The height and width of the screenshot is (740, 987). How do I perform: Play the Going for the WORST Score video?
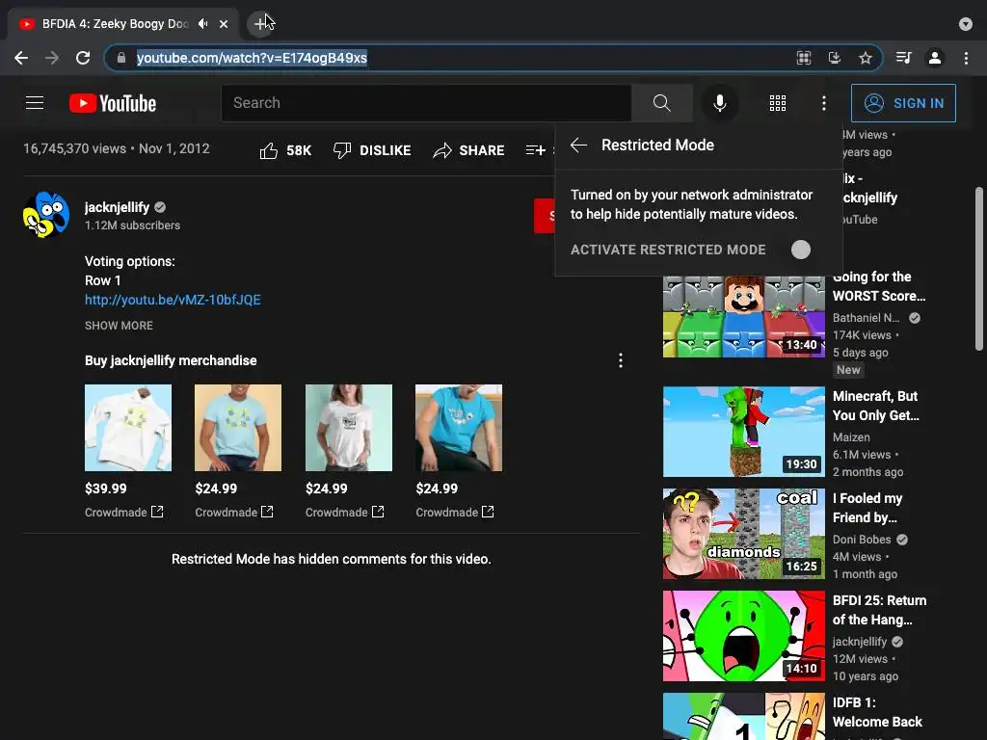click(x=743, y=316)
